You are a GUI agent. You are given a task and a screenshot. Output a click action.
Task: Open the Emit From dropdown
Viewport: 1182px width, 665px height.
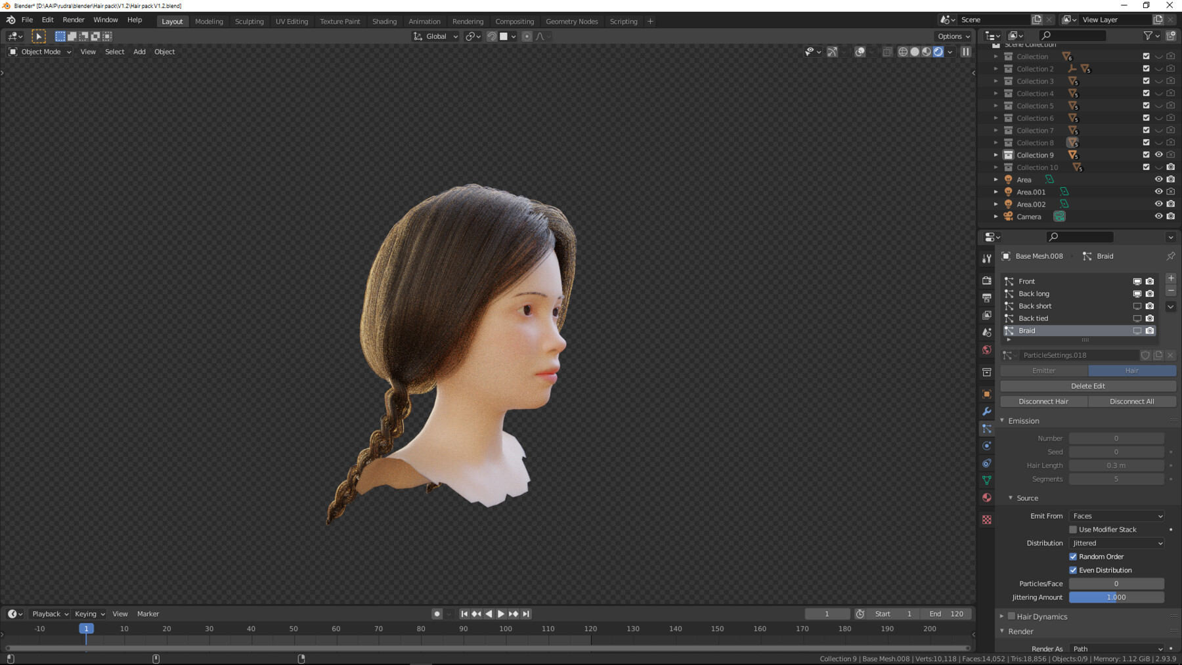(x=1116, y=516)
